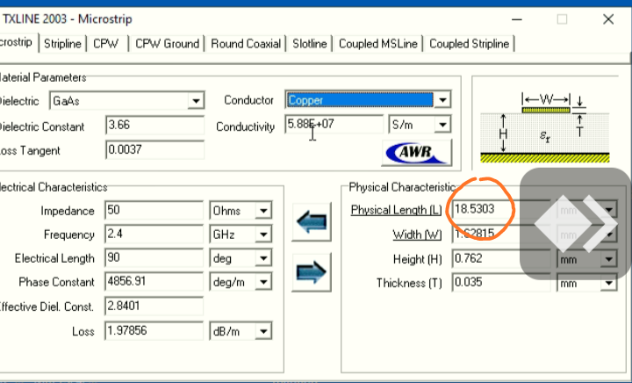Open the Round Coaxial tab
The width and height of the screenshot is (632, 383).
pos(246,43)
